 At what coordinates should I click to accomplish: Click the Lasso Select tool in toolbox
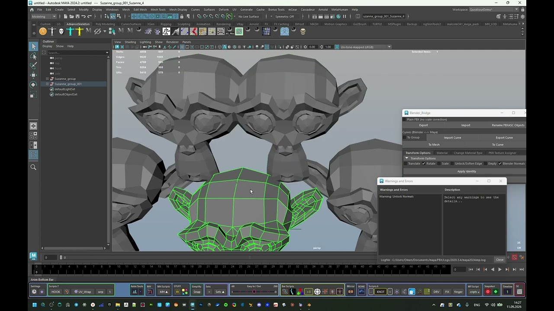[34, 56]
